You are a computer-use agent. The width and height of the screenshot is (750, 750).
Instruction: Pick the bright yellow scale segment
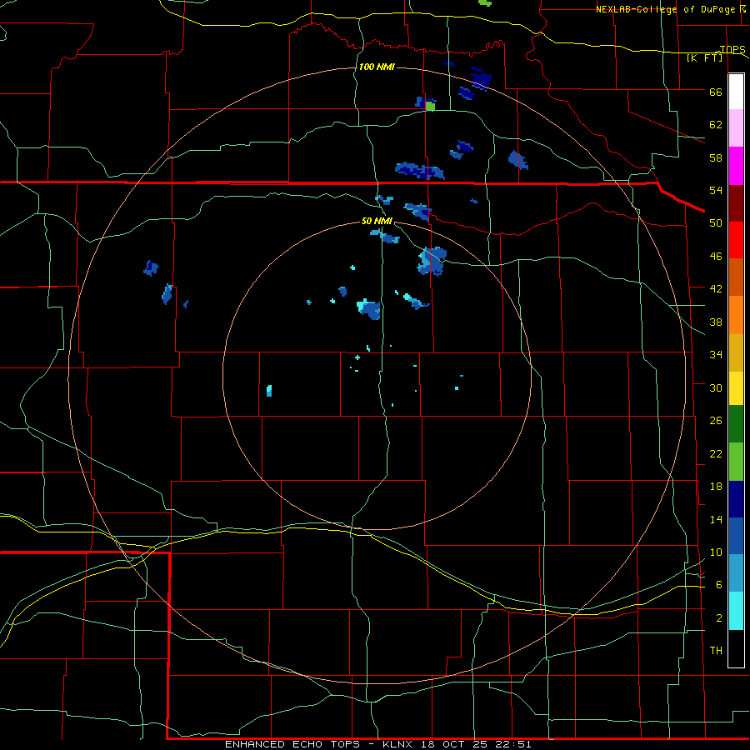(736, 388)
